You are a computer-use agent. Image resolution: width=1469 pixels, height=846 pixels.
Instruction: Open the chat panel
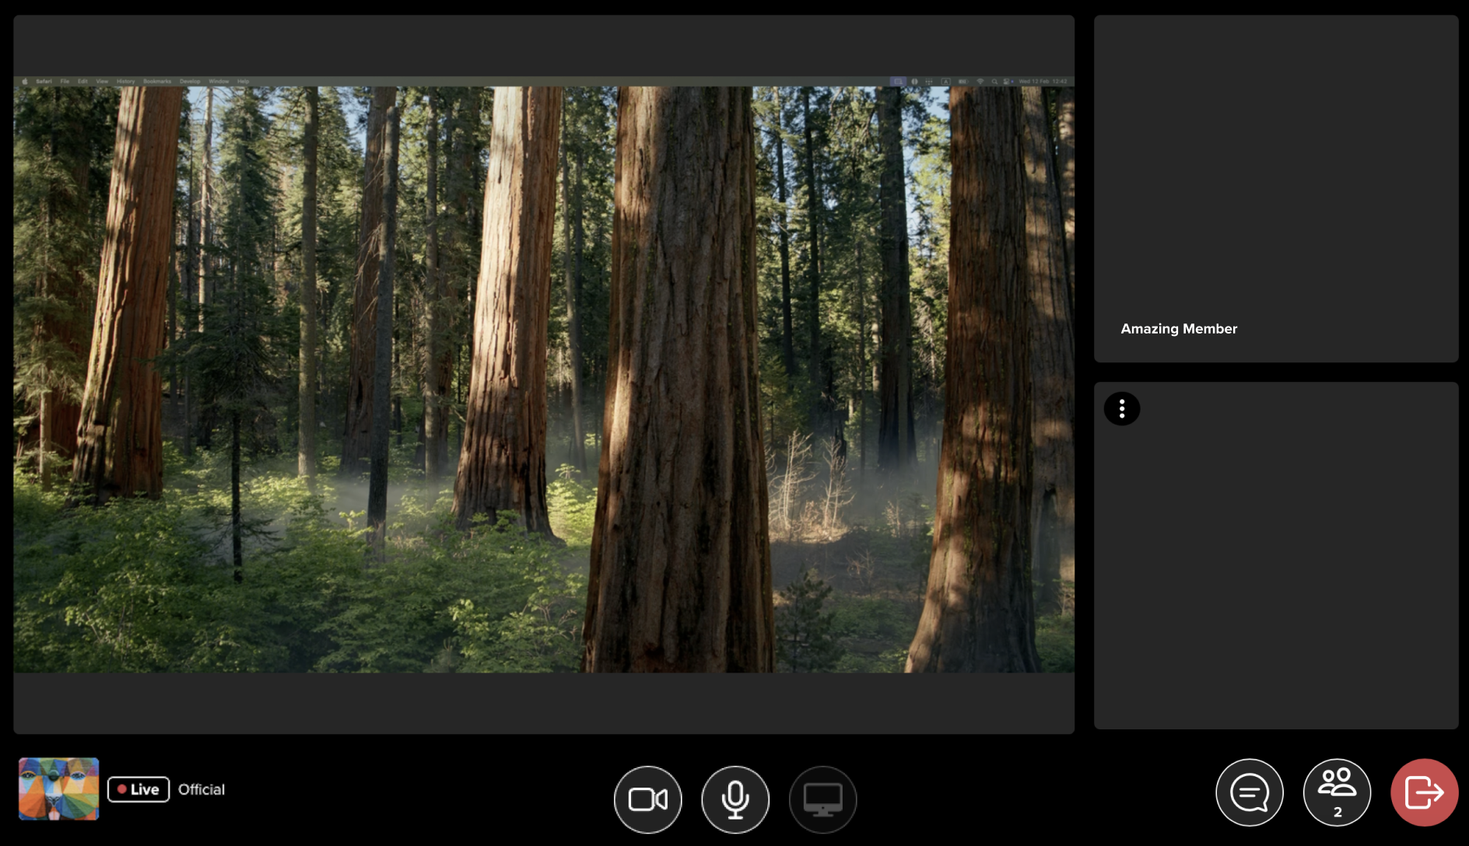[x=1249, y=792]
